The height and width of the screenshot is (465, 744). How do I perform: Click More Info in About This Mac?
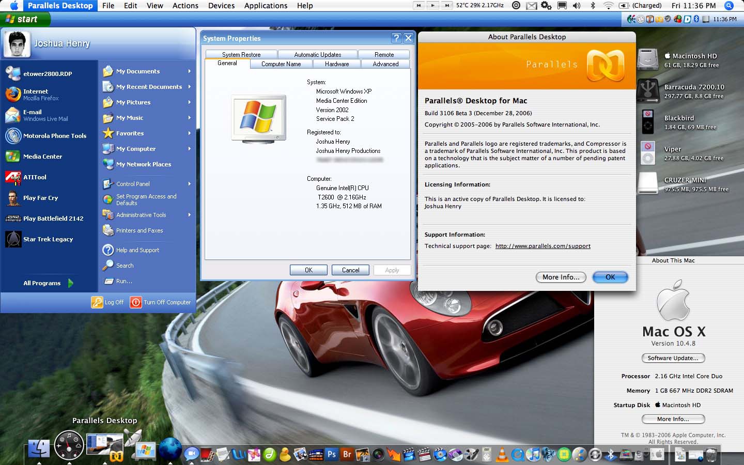(x=673, y=419)
